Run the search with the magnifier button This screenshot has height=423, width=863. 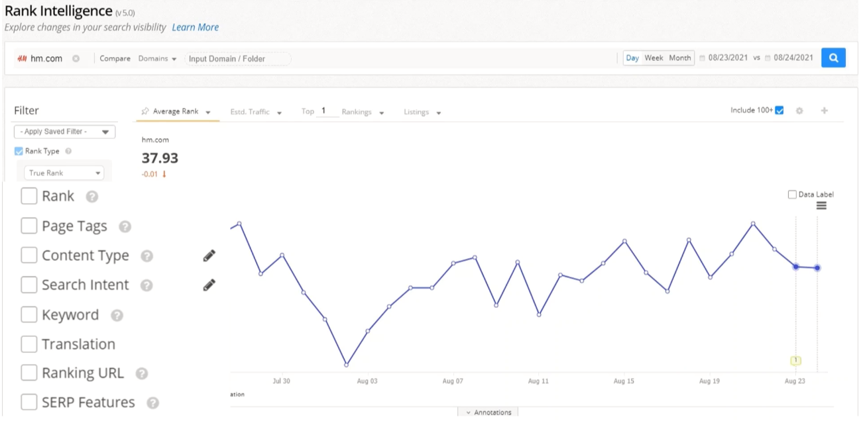coord(833,58)
